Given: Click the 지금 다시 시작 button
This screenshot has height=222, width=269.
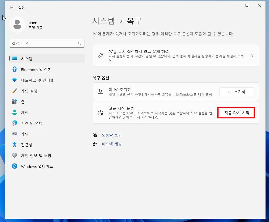Looking at the screenshot, I should click(x=236, y=112).
